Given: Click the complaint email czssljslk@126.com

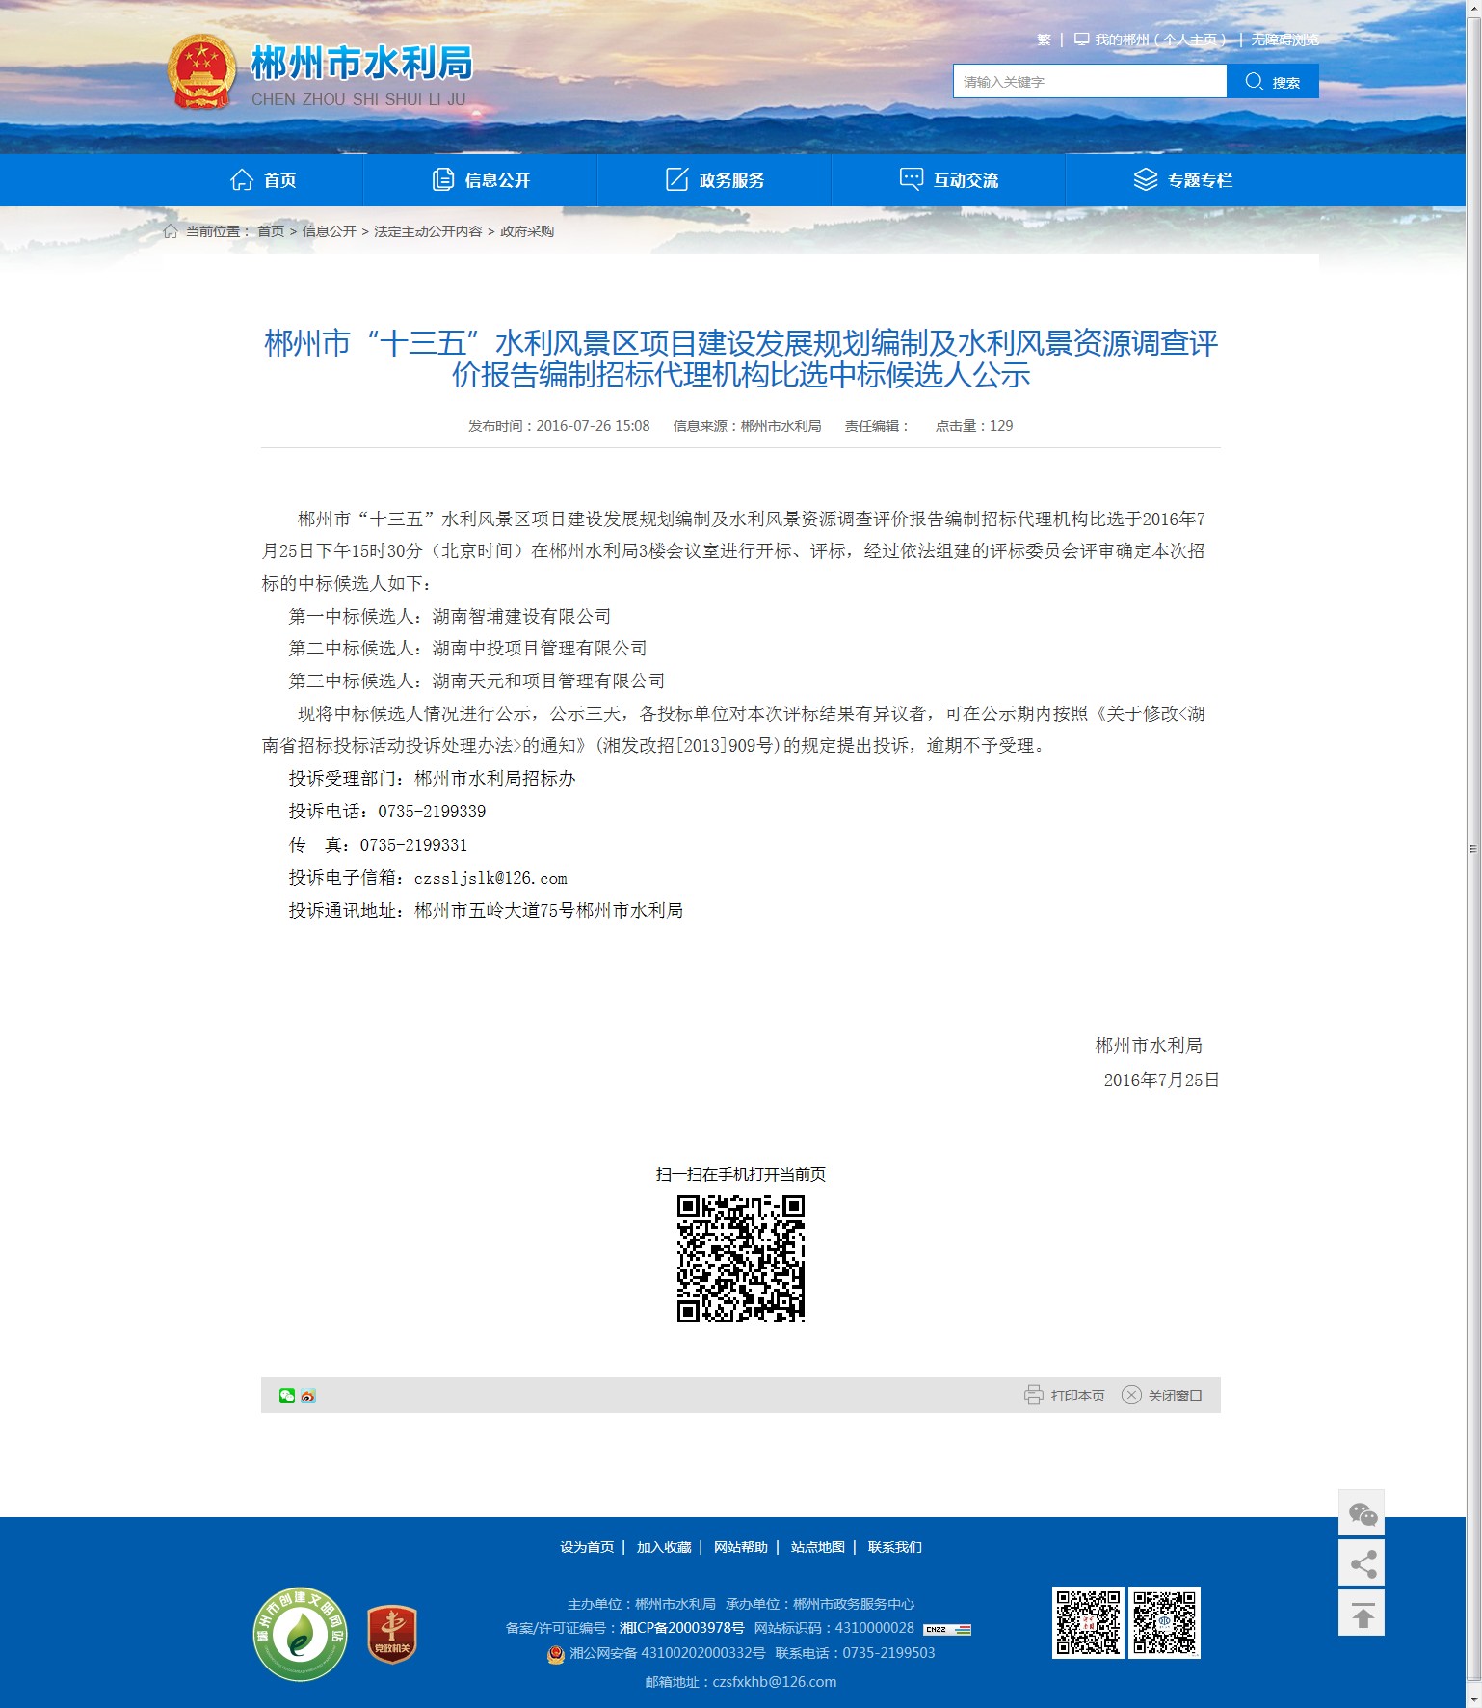Looking at the screenshot, I should pos(490,878).
